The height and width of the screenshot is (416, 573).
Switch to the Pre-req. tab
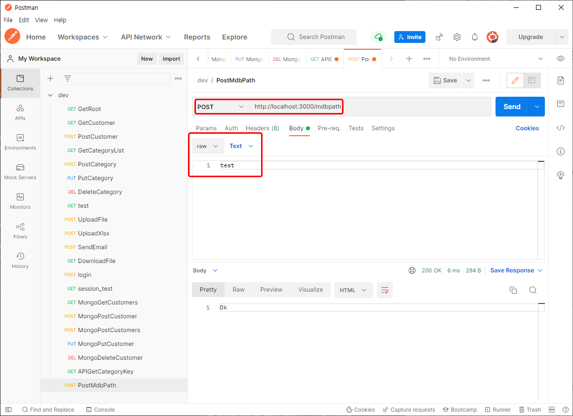[329, 128]
